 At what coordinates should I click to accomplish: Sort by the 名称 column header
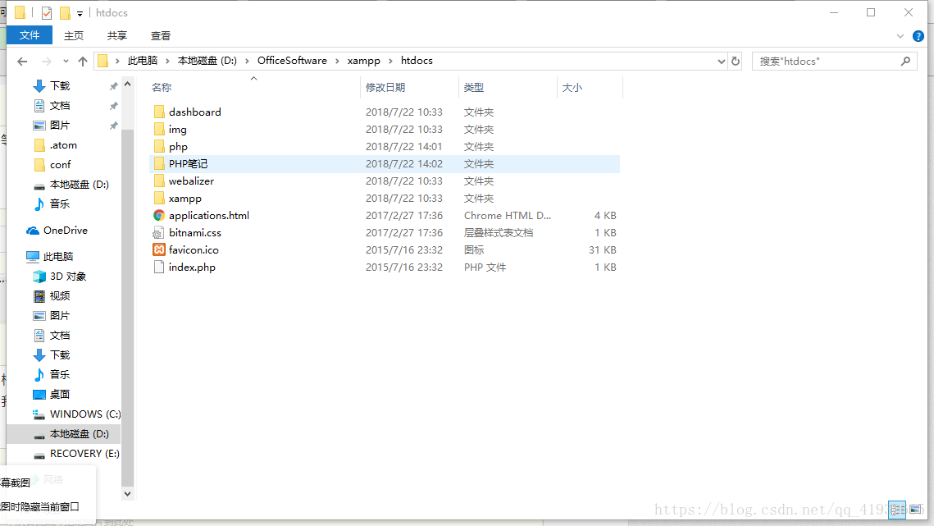click(161, 87)
